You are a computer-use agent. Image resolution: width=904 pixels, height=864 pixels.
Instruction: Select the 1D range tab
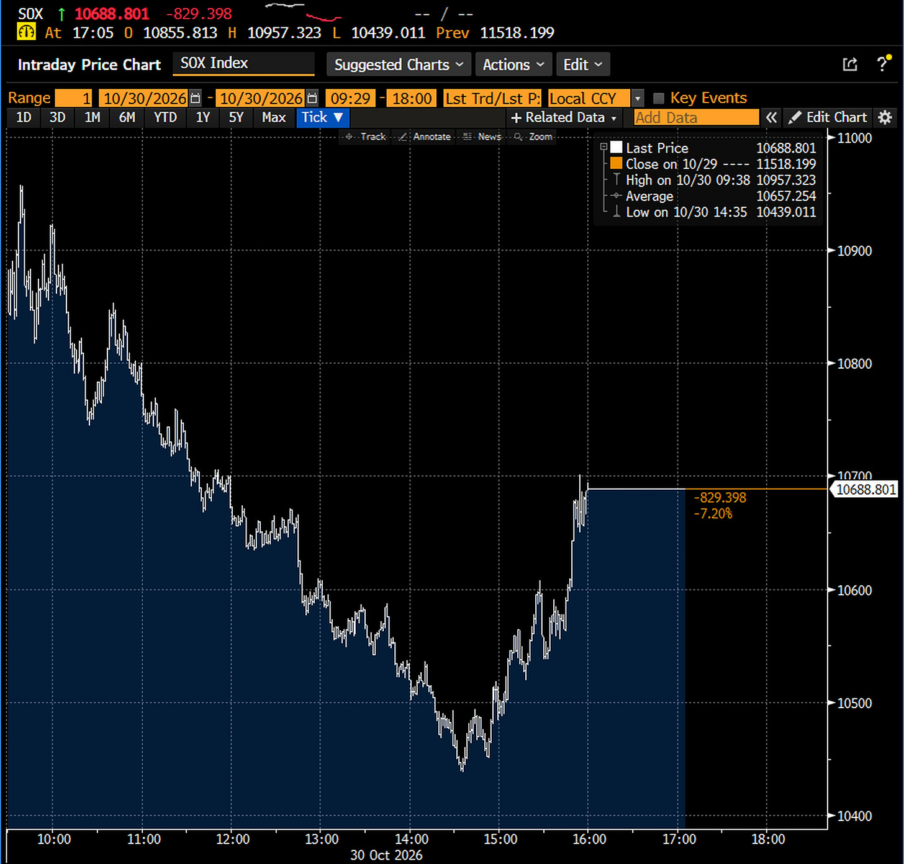pyautogui.click(x=24, y=117)
